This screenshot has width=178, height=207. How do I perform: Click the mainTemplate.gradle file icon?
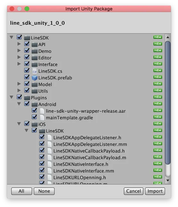click(x=42, y=117)
